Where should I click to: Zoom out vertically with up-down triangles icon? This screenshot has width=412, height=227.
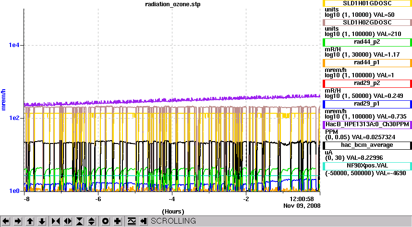pos(91,221)
